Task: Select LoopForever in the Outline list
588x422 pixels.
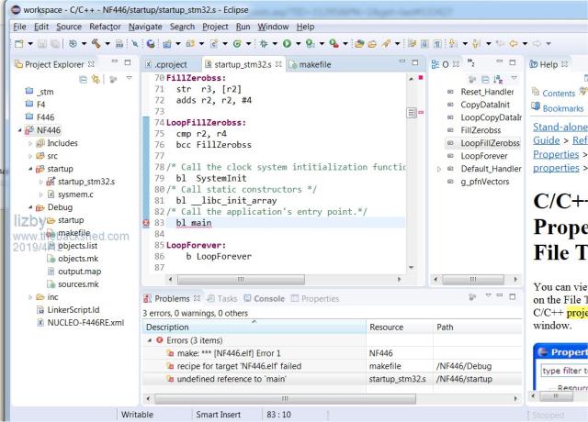Action: [x=483, y=156]
